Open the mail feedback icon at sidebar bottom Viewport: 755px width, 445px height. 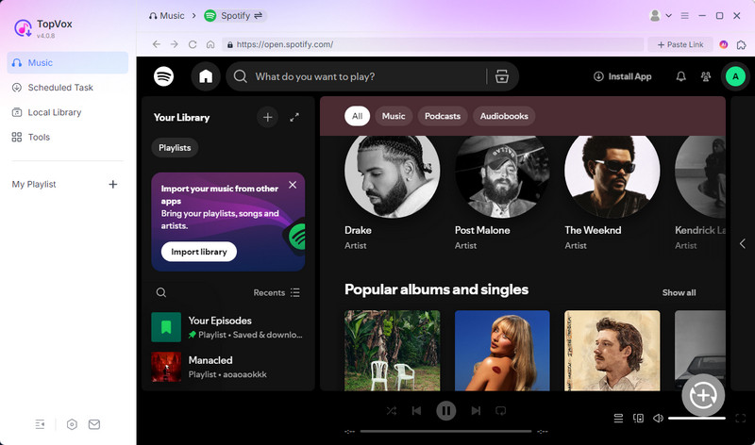point(94,424)
